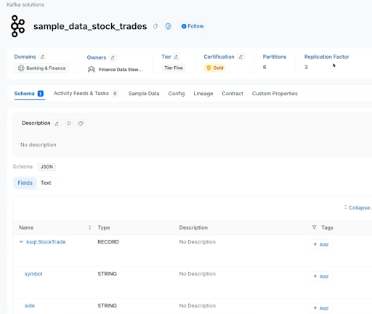Edit the Domains pencil icon
The image size is (372, 314).
[x=42, y=57]
